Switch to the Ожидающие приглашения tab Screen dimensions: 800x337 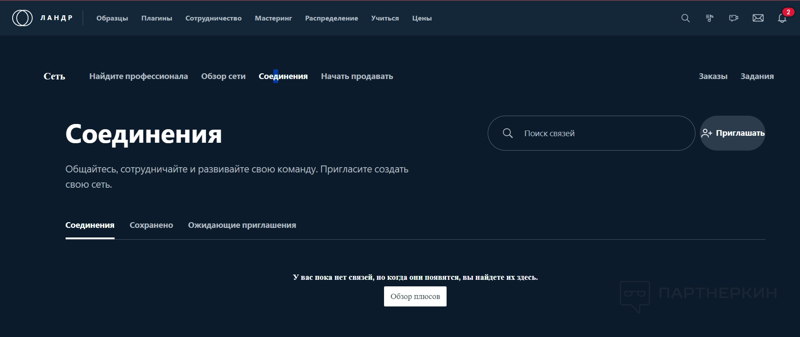[x=242, y=225]
